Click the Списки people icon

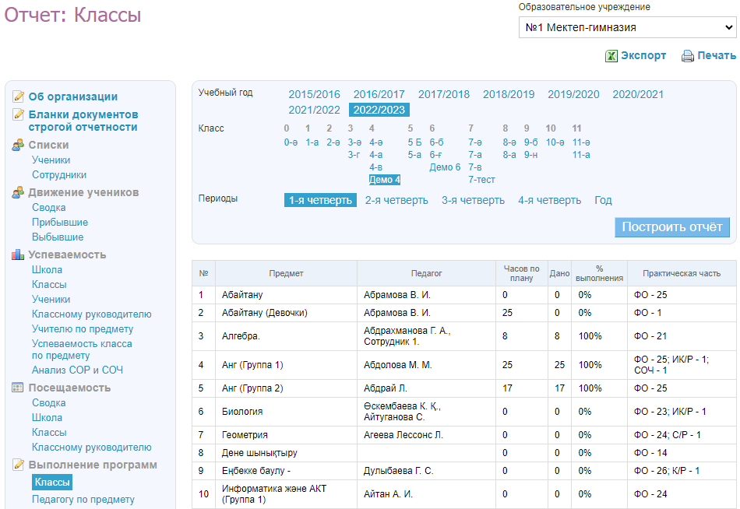tap(18, 145)
